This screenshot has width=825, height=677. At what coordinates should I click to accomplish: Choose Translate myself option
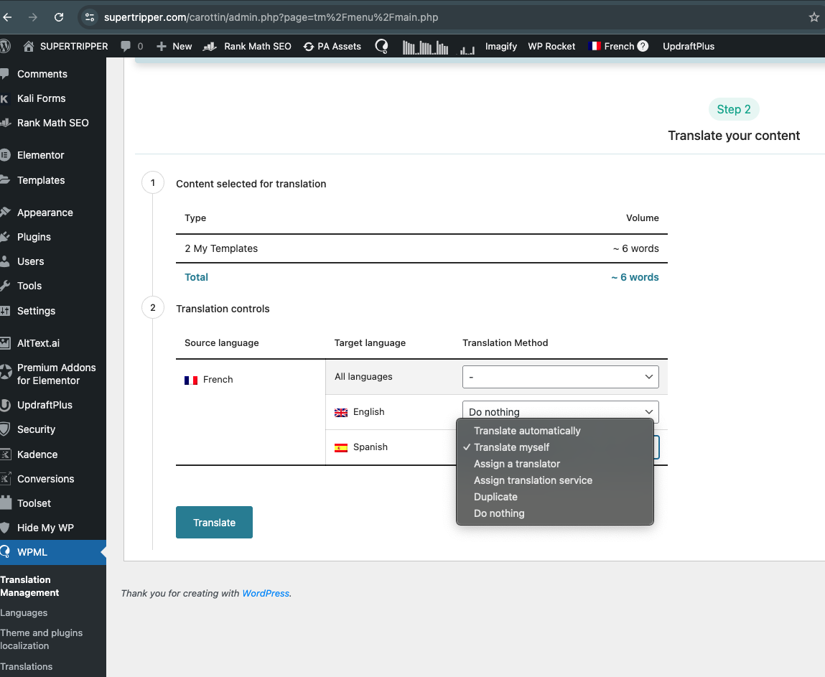pos(554,447)
